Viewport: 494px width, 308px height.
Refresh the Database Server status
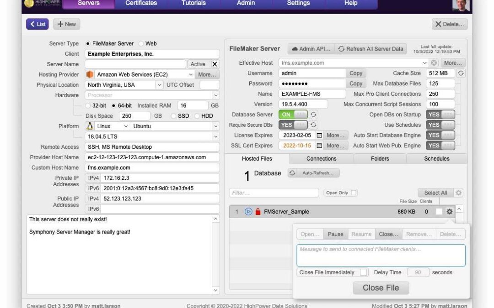(x=313, y=115)
